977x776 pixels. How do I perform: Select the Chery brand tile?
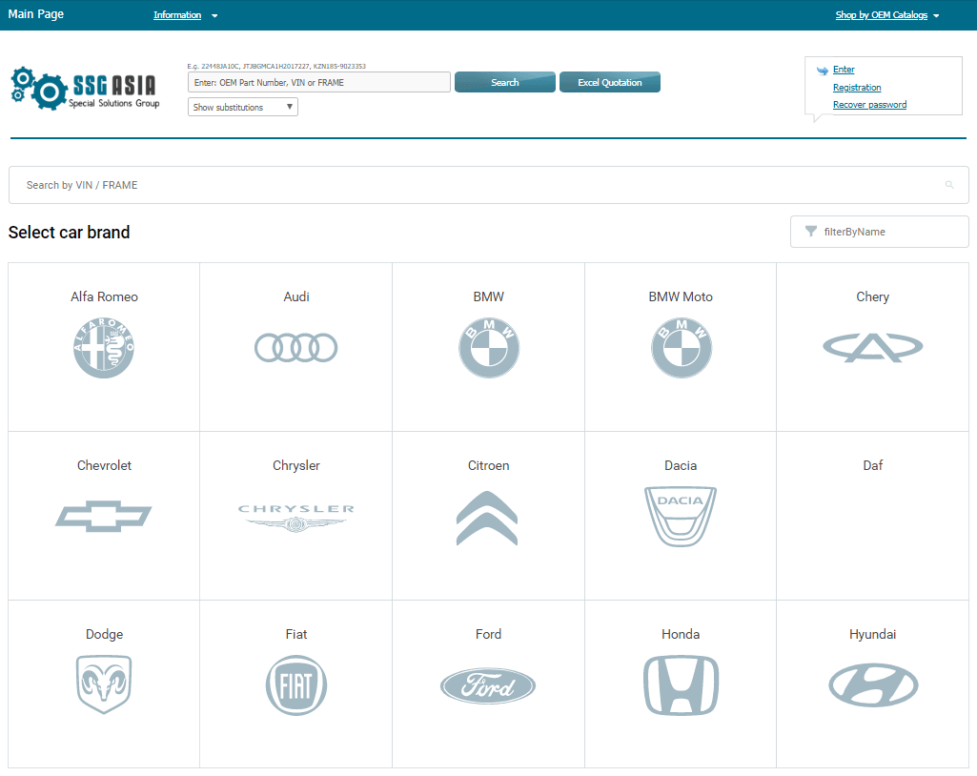click(873, 348)
